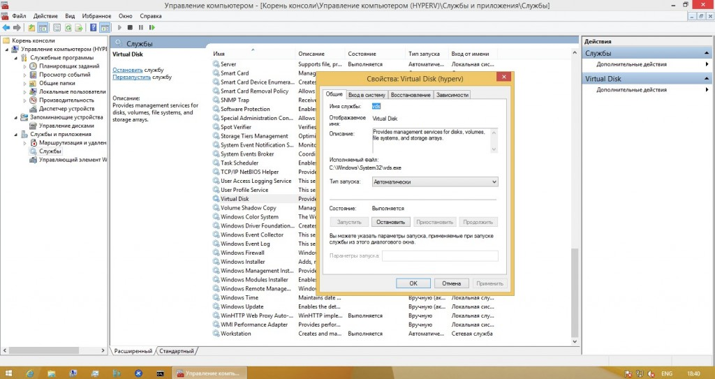715x379 pixels.
Task: Click the blue Help question mark icon
Action: coord(93,27)
